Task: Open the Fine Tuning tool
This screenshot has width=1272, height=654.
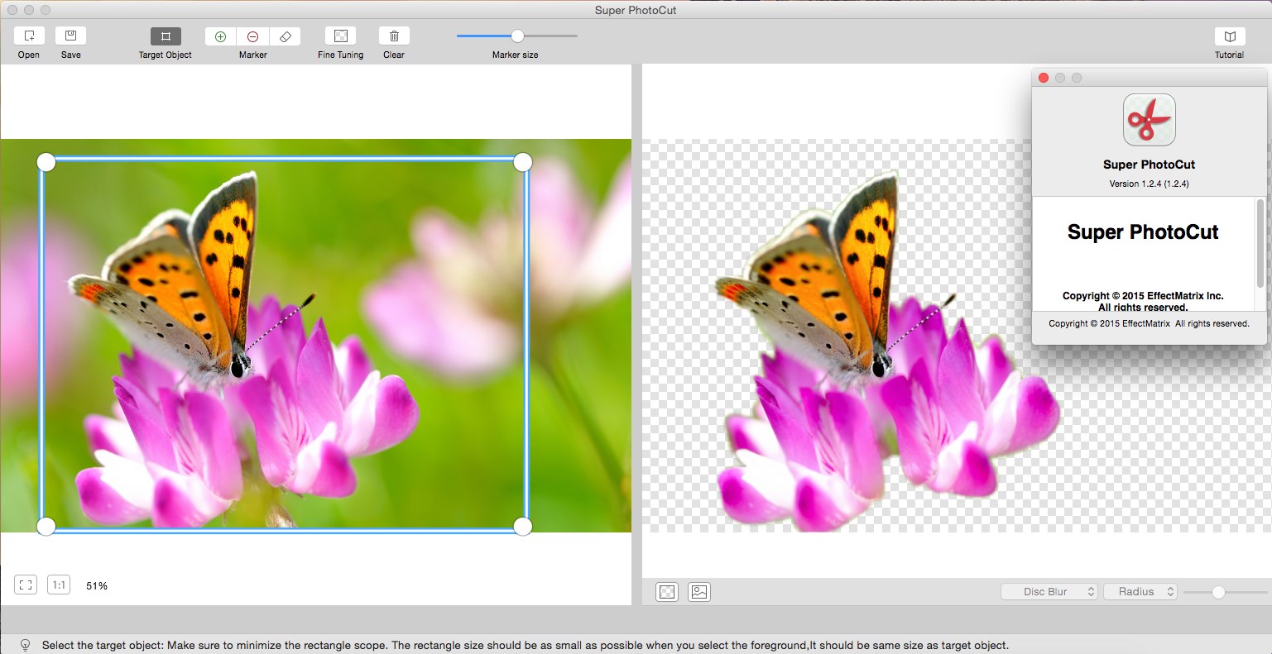Action: pos(339,36)
